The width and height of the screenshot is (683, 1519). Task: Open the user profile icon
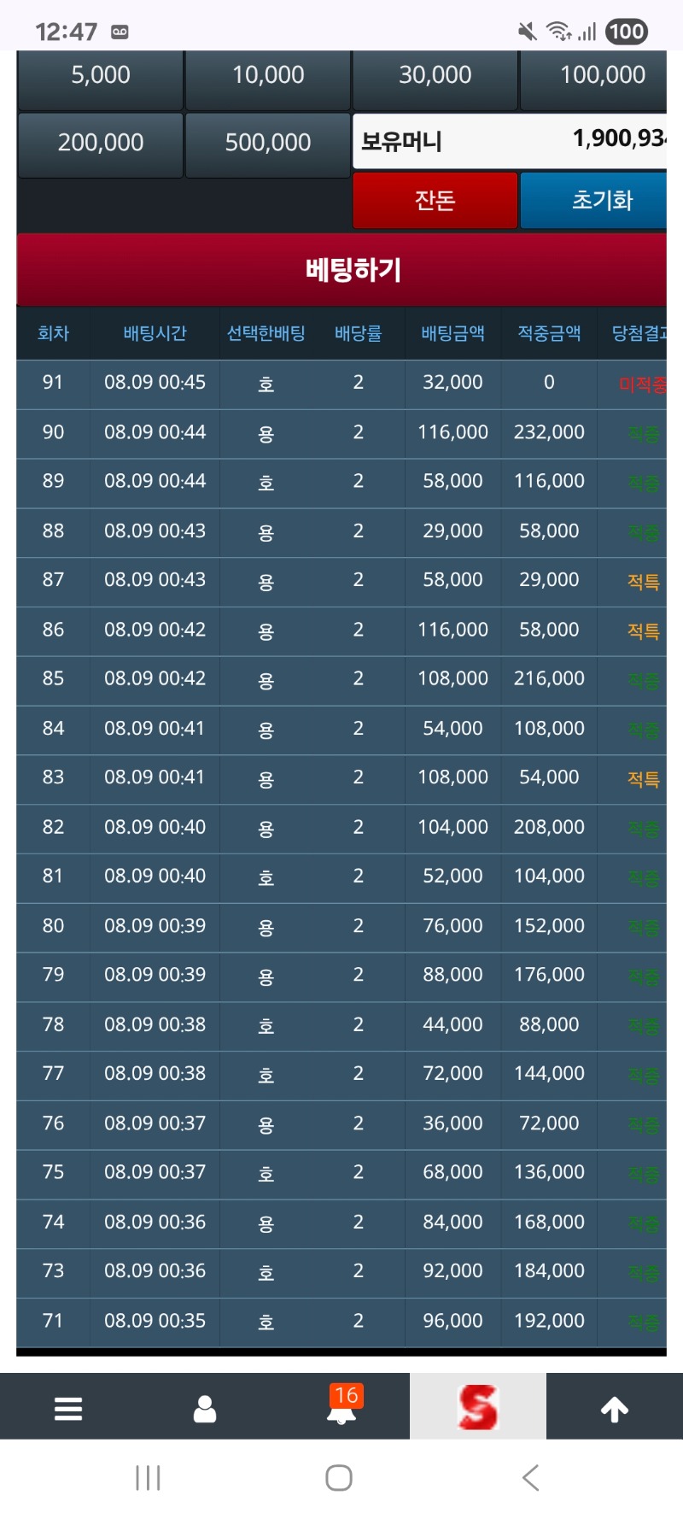[x=205, y=1408]
